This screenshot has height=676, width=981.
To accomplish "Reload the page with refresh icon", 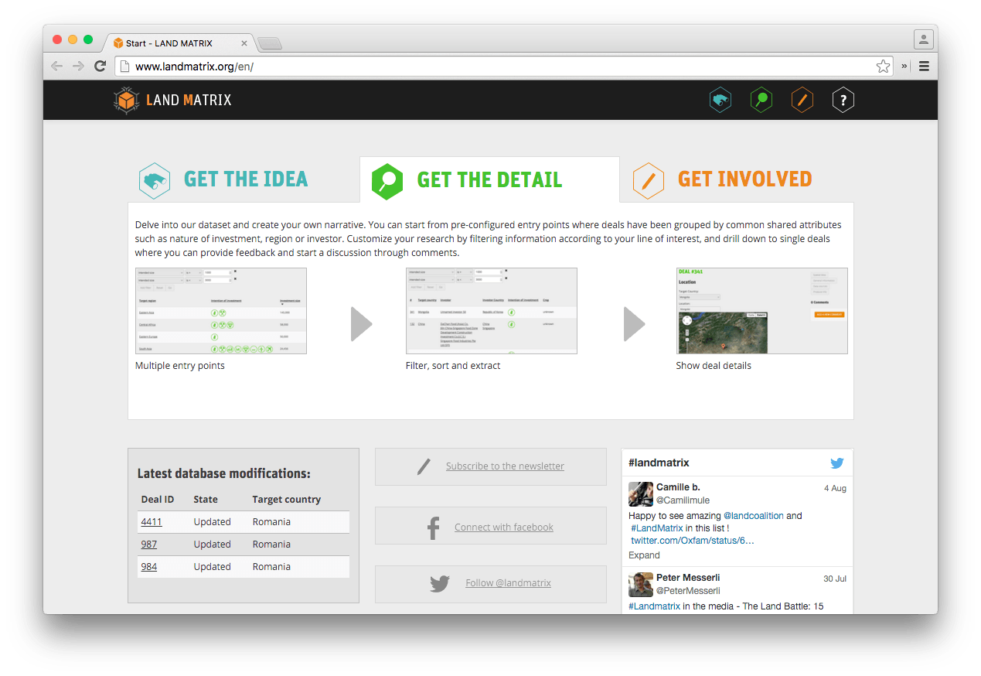I will (x=100, y=67).
